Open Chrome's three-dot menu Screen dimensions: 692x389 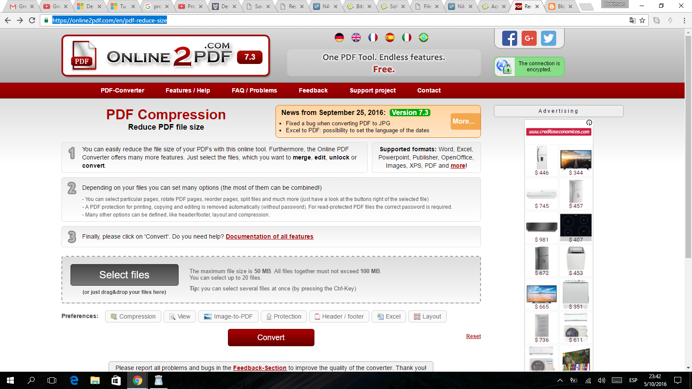click(x=684, y=20)
